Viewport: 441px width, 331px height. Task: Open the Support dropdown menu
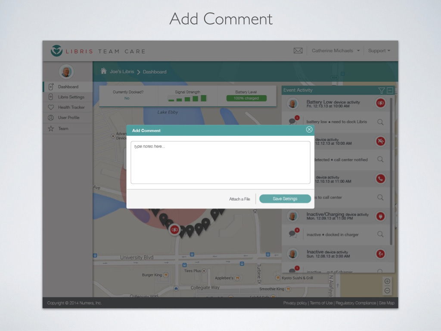point(379,51)
